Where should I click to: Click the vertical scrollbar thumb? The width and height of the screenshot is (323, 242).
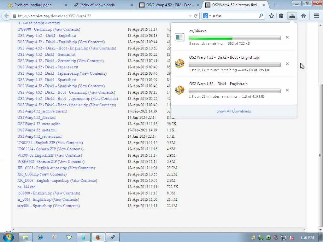320,155
